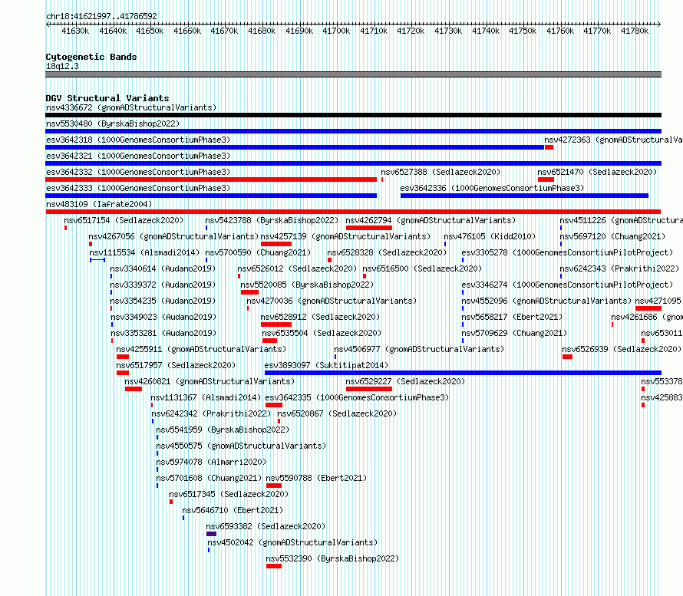Open nsv4267056 gnomAD variant label
The image size is (683, 596).
173,236
